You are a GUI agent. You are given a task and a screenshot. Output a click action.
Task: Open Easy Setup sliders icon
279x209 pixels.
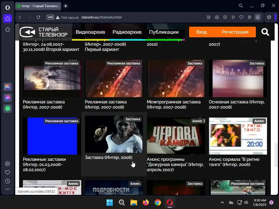(250, 17)
